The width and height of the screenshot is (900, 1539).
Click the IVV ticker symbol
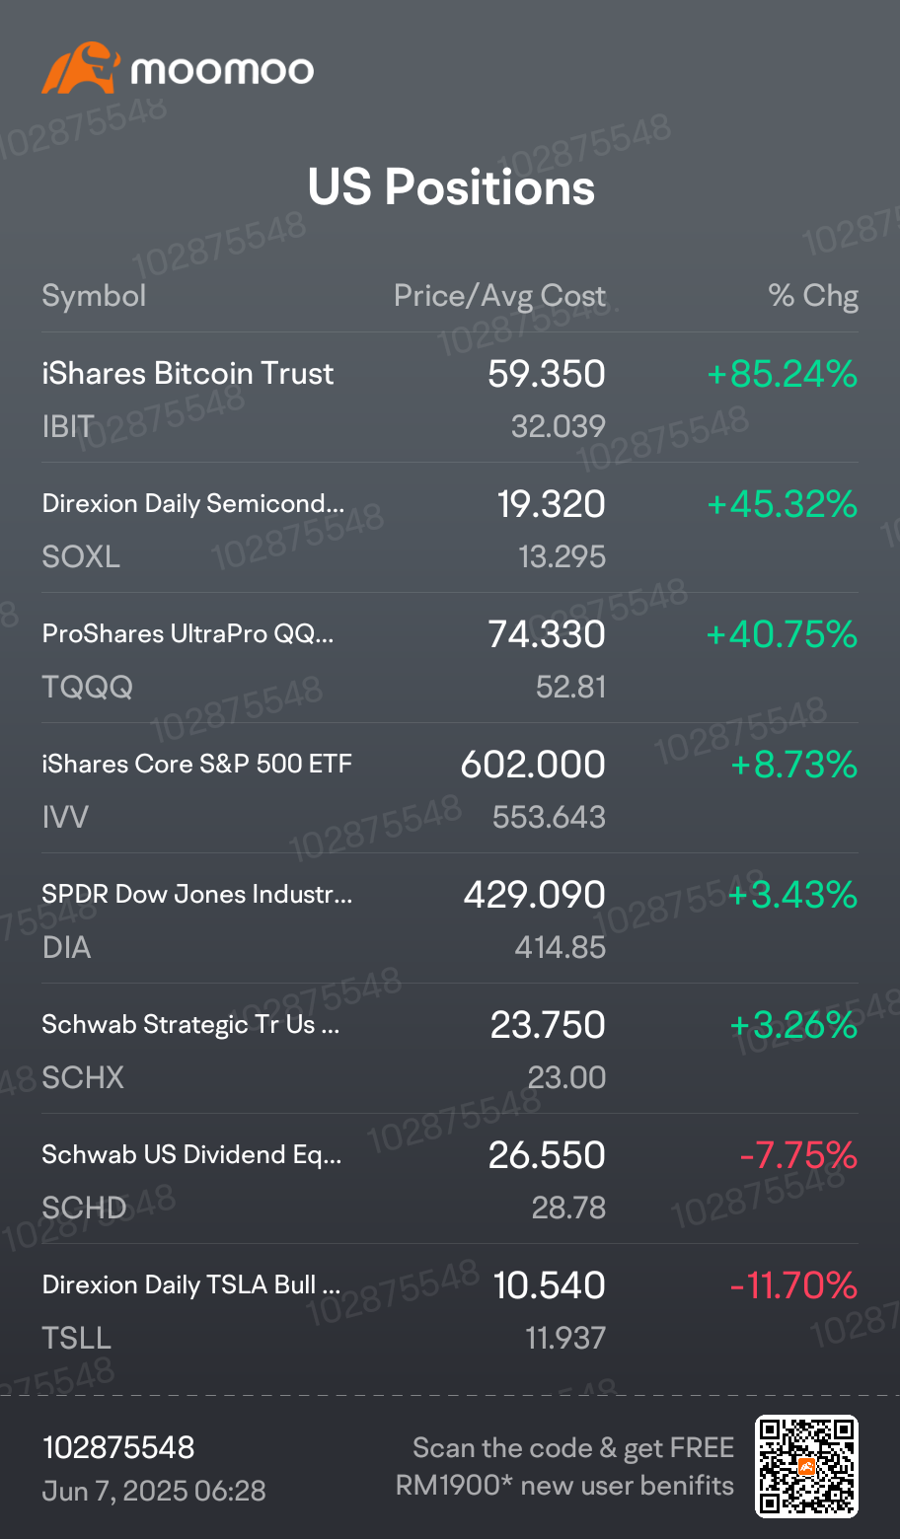coord(65,817)
